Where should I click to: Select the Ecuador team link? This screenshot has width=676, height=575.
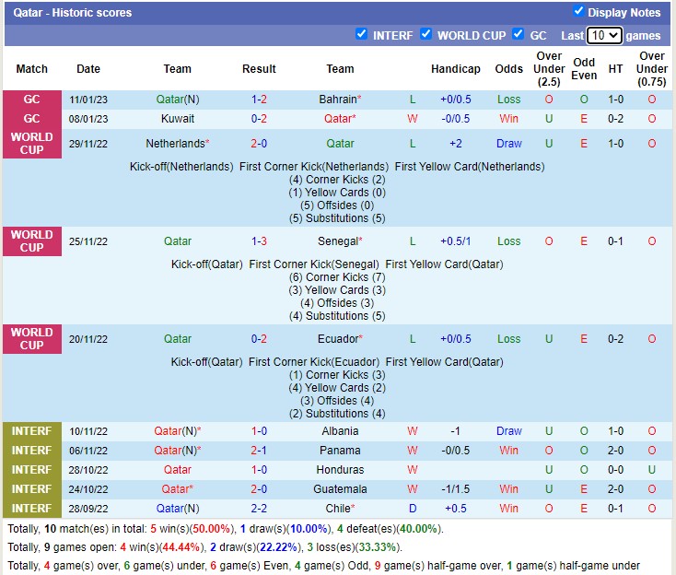(x=337, y=339)
